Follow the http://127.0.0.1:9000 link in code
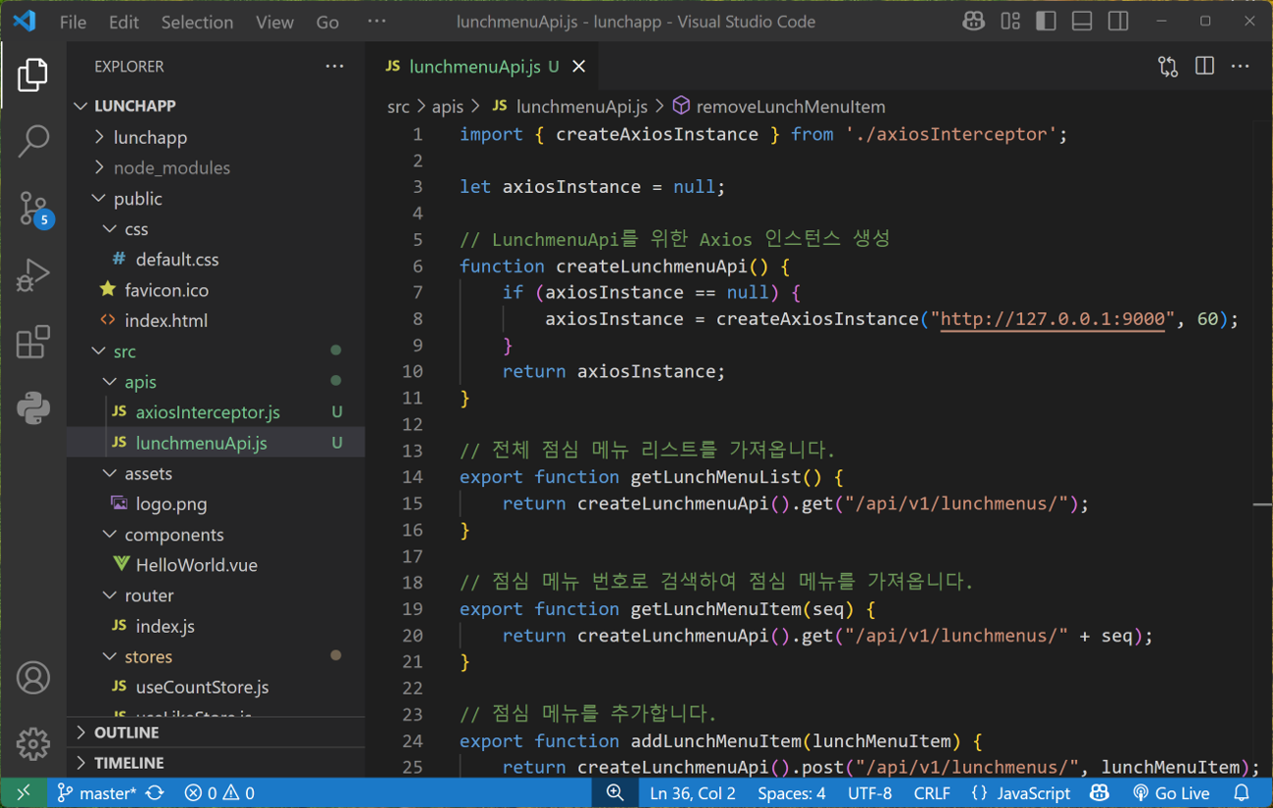This screenshot has height=808, width=1273. click(1053, 319)
